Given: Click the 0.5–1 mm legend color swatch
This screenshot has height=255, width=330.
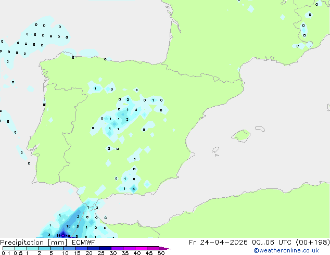Looking at the screenshot, I should coord(21,248).
